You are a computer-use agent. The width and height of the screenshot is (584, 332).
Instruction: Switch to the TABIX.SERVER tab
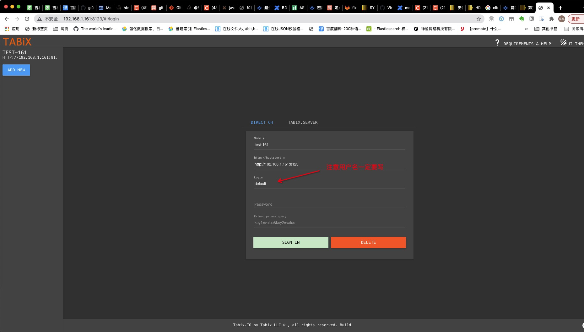point(302,122)
